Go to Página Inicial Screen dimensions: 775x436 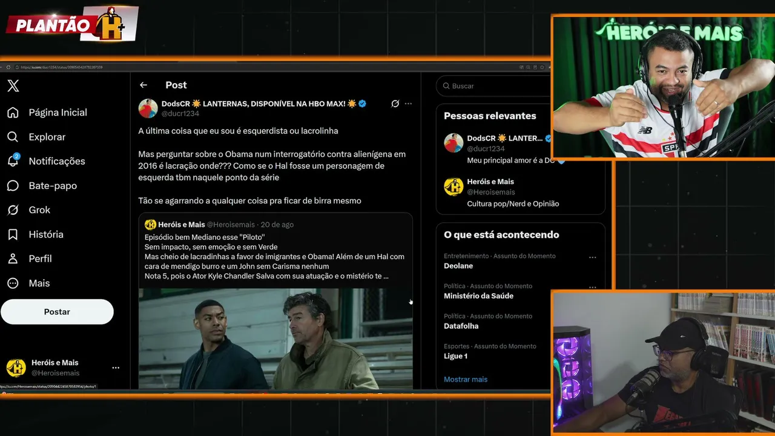[x=47, y=113]
